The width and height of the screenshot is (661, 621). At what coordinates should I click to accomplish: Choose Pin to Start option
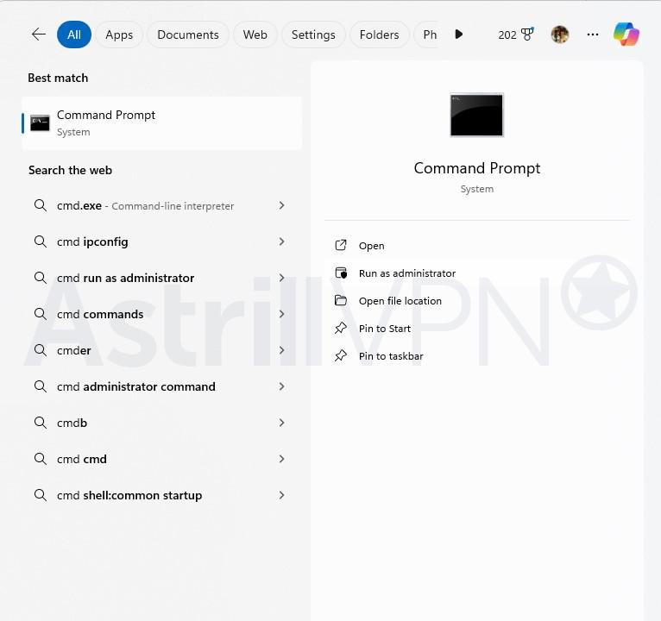[385, 329]
